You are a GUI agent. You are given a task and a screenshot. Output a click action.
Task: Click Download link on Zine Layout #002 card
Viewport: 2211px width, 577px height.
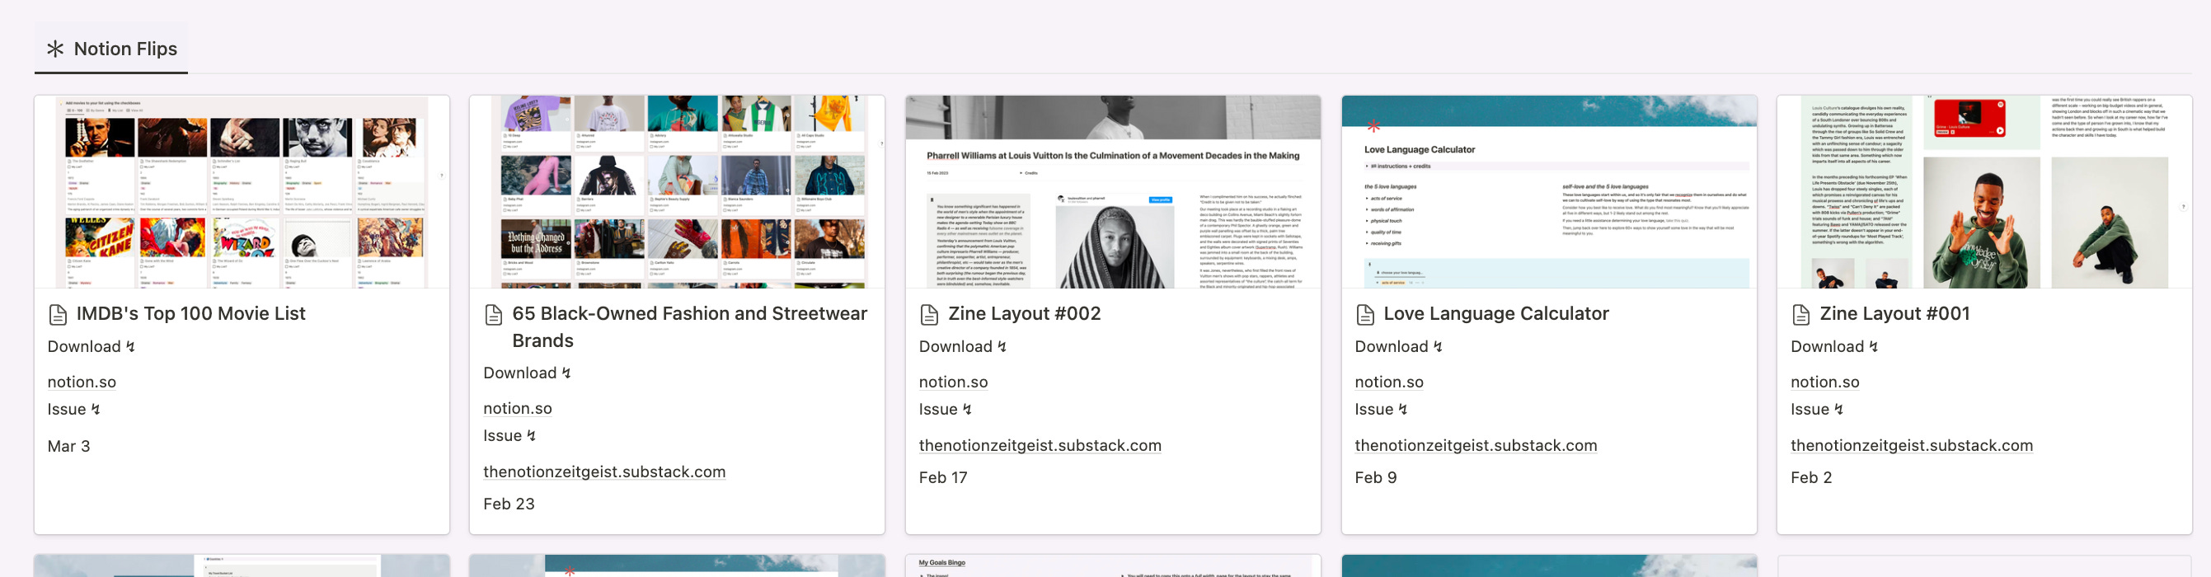pyautogui.click(x=963, y=347)
